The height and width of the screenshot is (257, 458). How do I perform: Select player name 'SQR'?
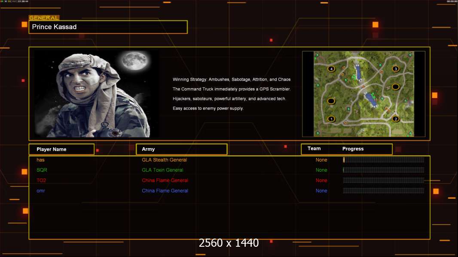42,170
